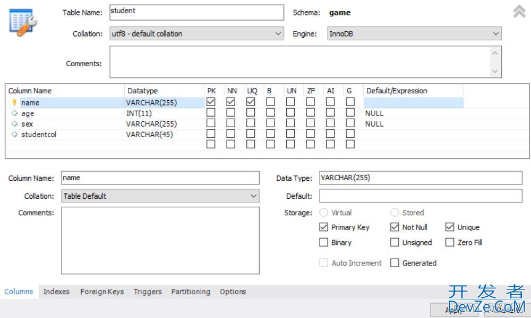Screen dimensions: 531x318
Task: Enable the Generated checkbox
Action: click(x=395, y=263)
